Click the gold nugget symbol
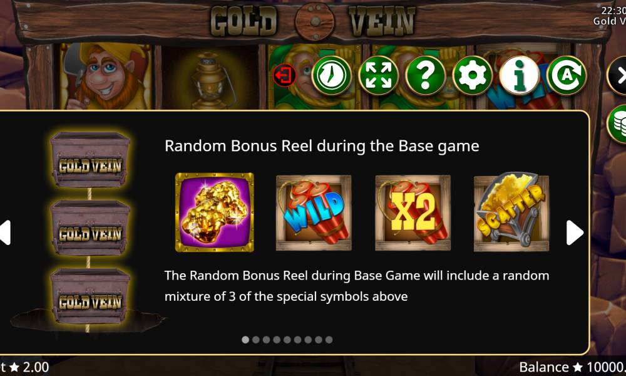Viewport: 626px width, 376px height. (x=214, y=212)
